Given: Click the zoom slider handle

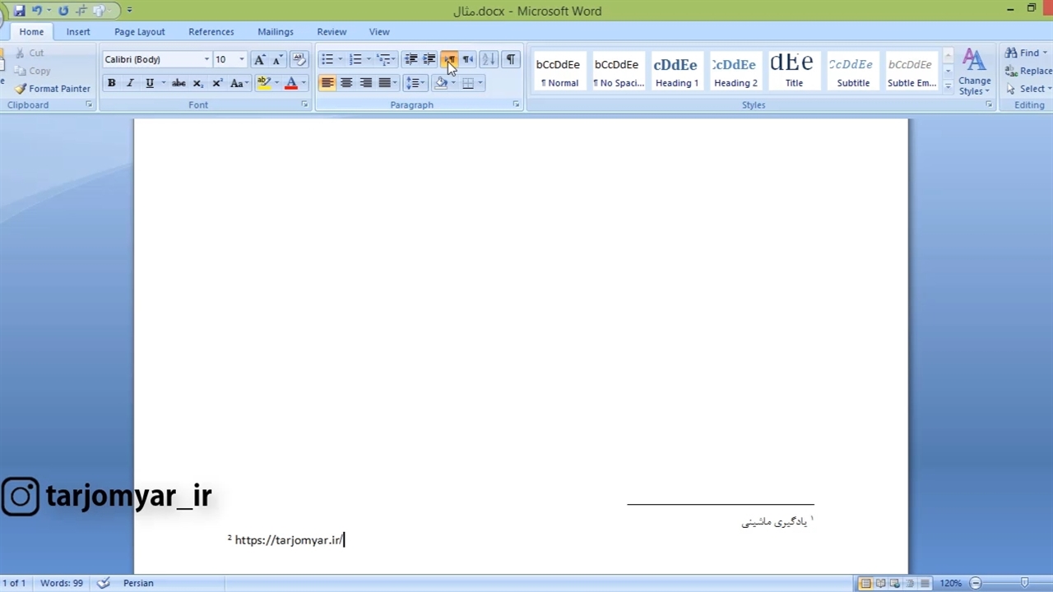Looking at the screenshot, I should click(x=1024, y=583).
